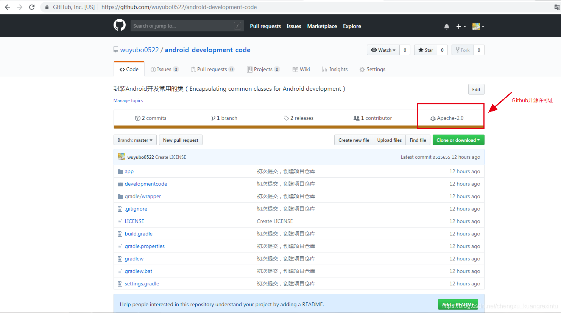Screen dimensions: 561x313
Task: Click the gradle.properties file icon
Action: 120,246
